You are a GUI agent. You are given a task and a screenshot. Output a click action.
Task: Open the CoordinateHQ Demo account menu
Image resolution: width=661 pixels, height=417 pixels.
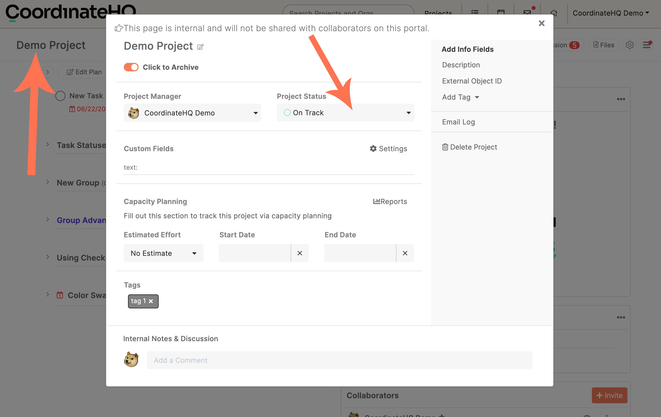tap(611, 13)
